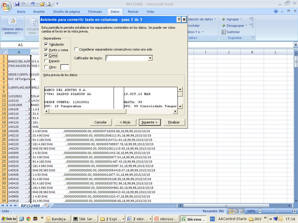Switch to Page Layout view in the status bar

tap(237, 211)
